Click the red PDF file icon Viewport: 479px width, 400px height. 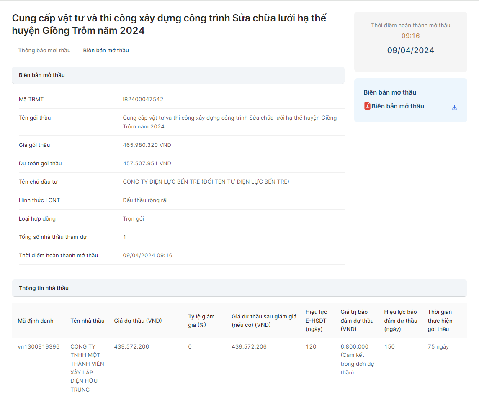(367, 106)
